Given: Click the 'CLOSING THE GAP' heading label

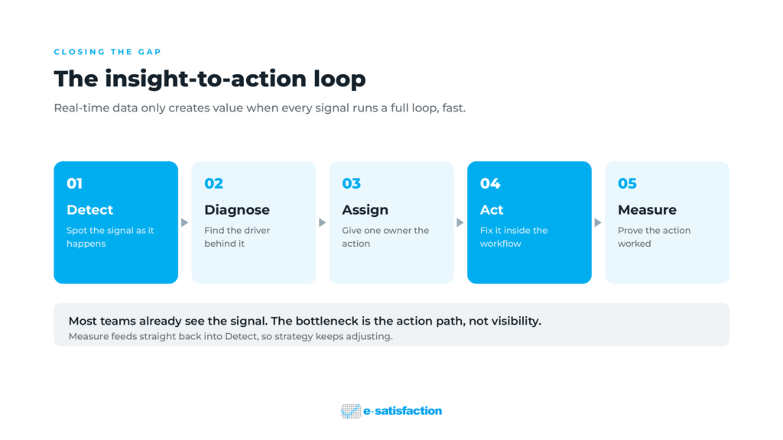Looking at the screenshot, I should [x=107, y=52].
